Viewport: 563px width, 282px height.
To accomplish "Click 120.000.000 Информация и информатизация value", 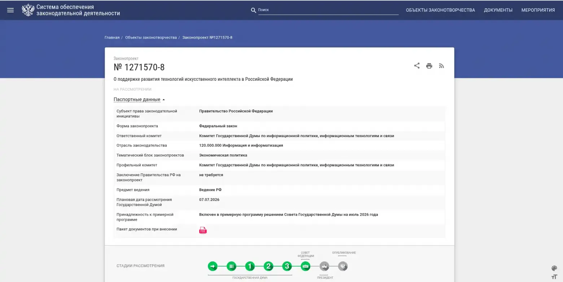I will pyautogui.click(x=241, y=145).
